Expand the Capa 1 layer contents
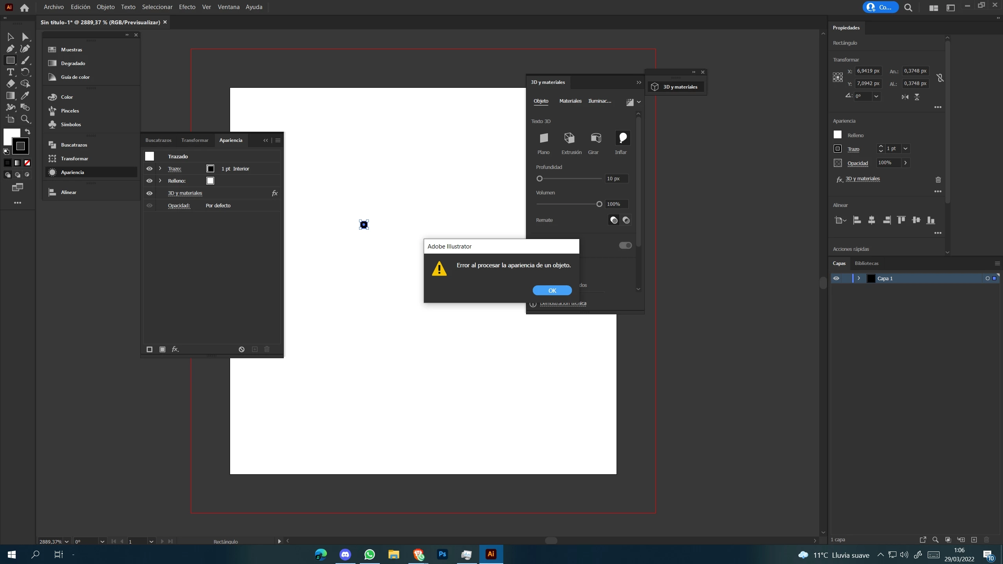Screen dimensions: 1003x564 point(859,278)
